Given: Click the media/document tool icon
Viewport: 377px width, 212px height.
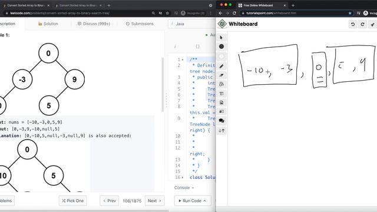Looking at the screenshot, I should click(x=221, y=111).
